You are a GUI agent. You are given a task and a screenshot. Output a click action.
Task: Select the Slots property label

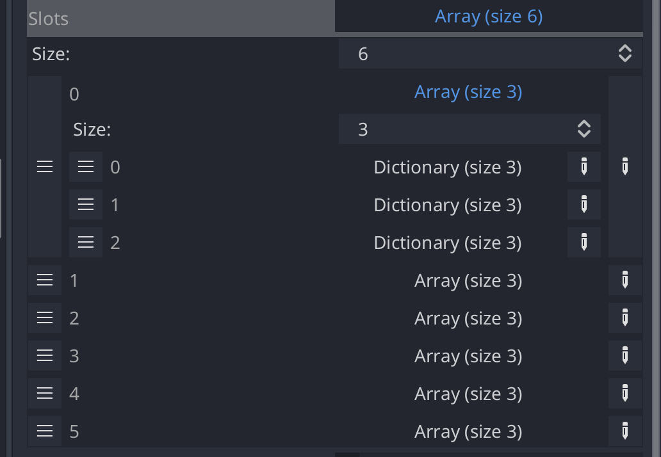[x=47, y=19]
